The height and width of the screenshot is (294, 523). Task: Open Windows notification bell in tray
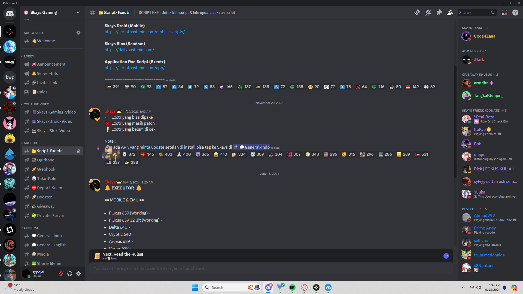click(504, 287)
